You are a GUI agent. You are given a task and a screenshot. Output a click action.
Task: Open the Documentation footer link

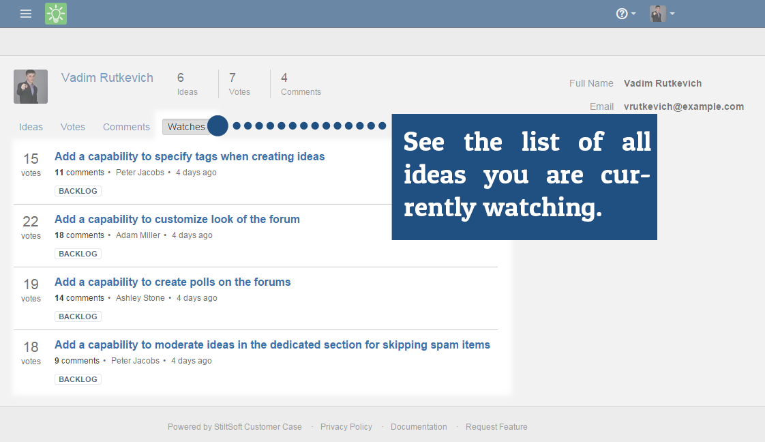[x=419, y=427]
